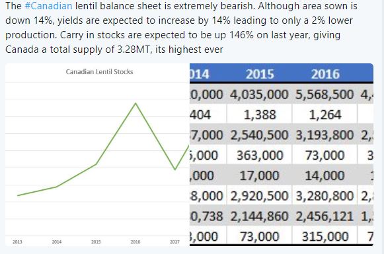384x254 pixels.
Task: Click the cell value 3,280,800
Action: tap(325, 196)
